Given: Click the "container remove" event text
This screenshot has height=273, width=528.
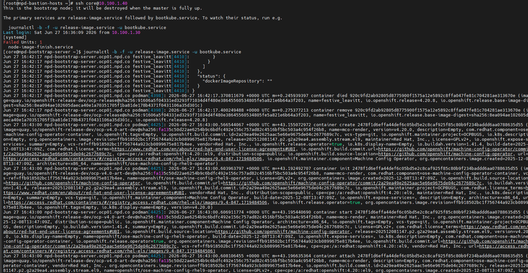Looking at the screenshot, I should (331, 110).
